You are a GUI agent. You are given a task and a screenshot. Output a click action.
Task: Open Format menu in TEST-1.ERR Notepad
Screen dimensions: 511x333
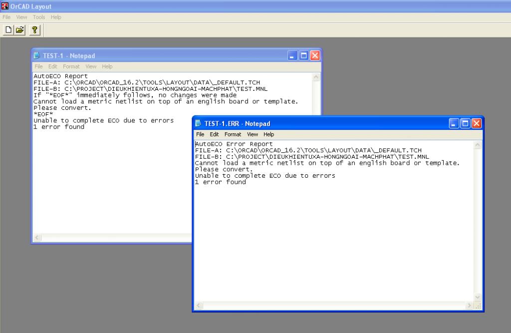coord(233,134)
